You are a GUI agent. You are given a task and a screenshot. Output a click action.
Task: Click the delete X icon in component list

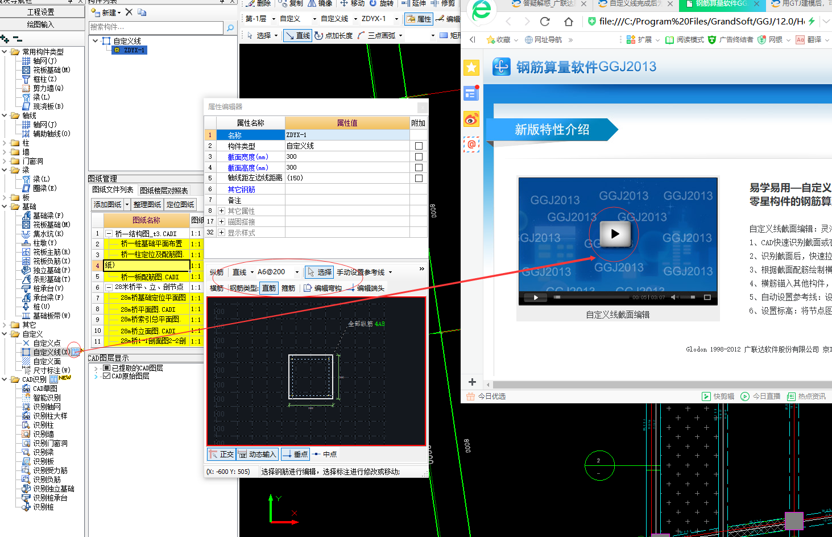click(x=129, y=12)
